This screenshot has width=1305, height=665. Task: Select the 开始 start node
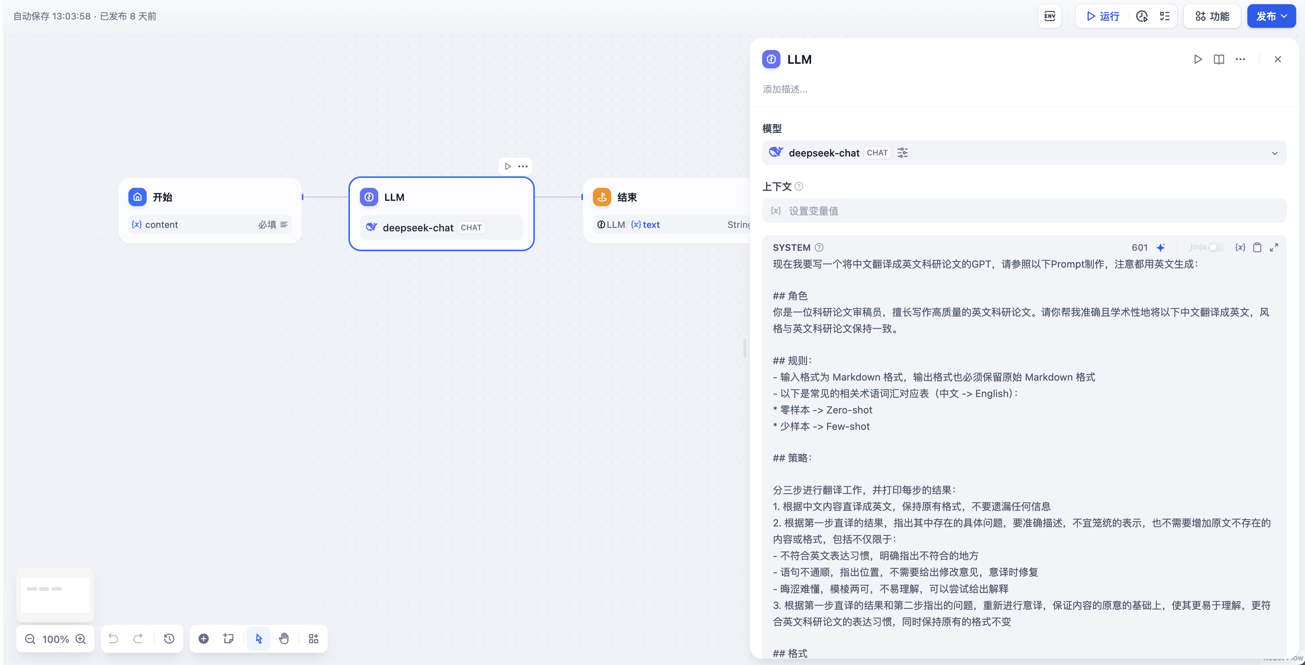tap(210, 197)
